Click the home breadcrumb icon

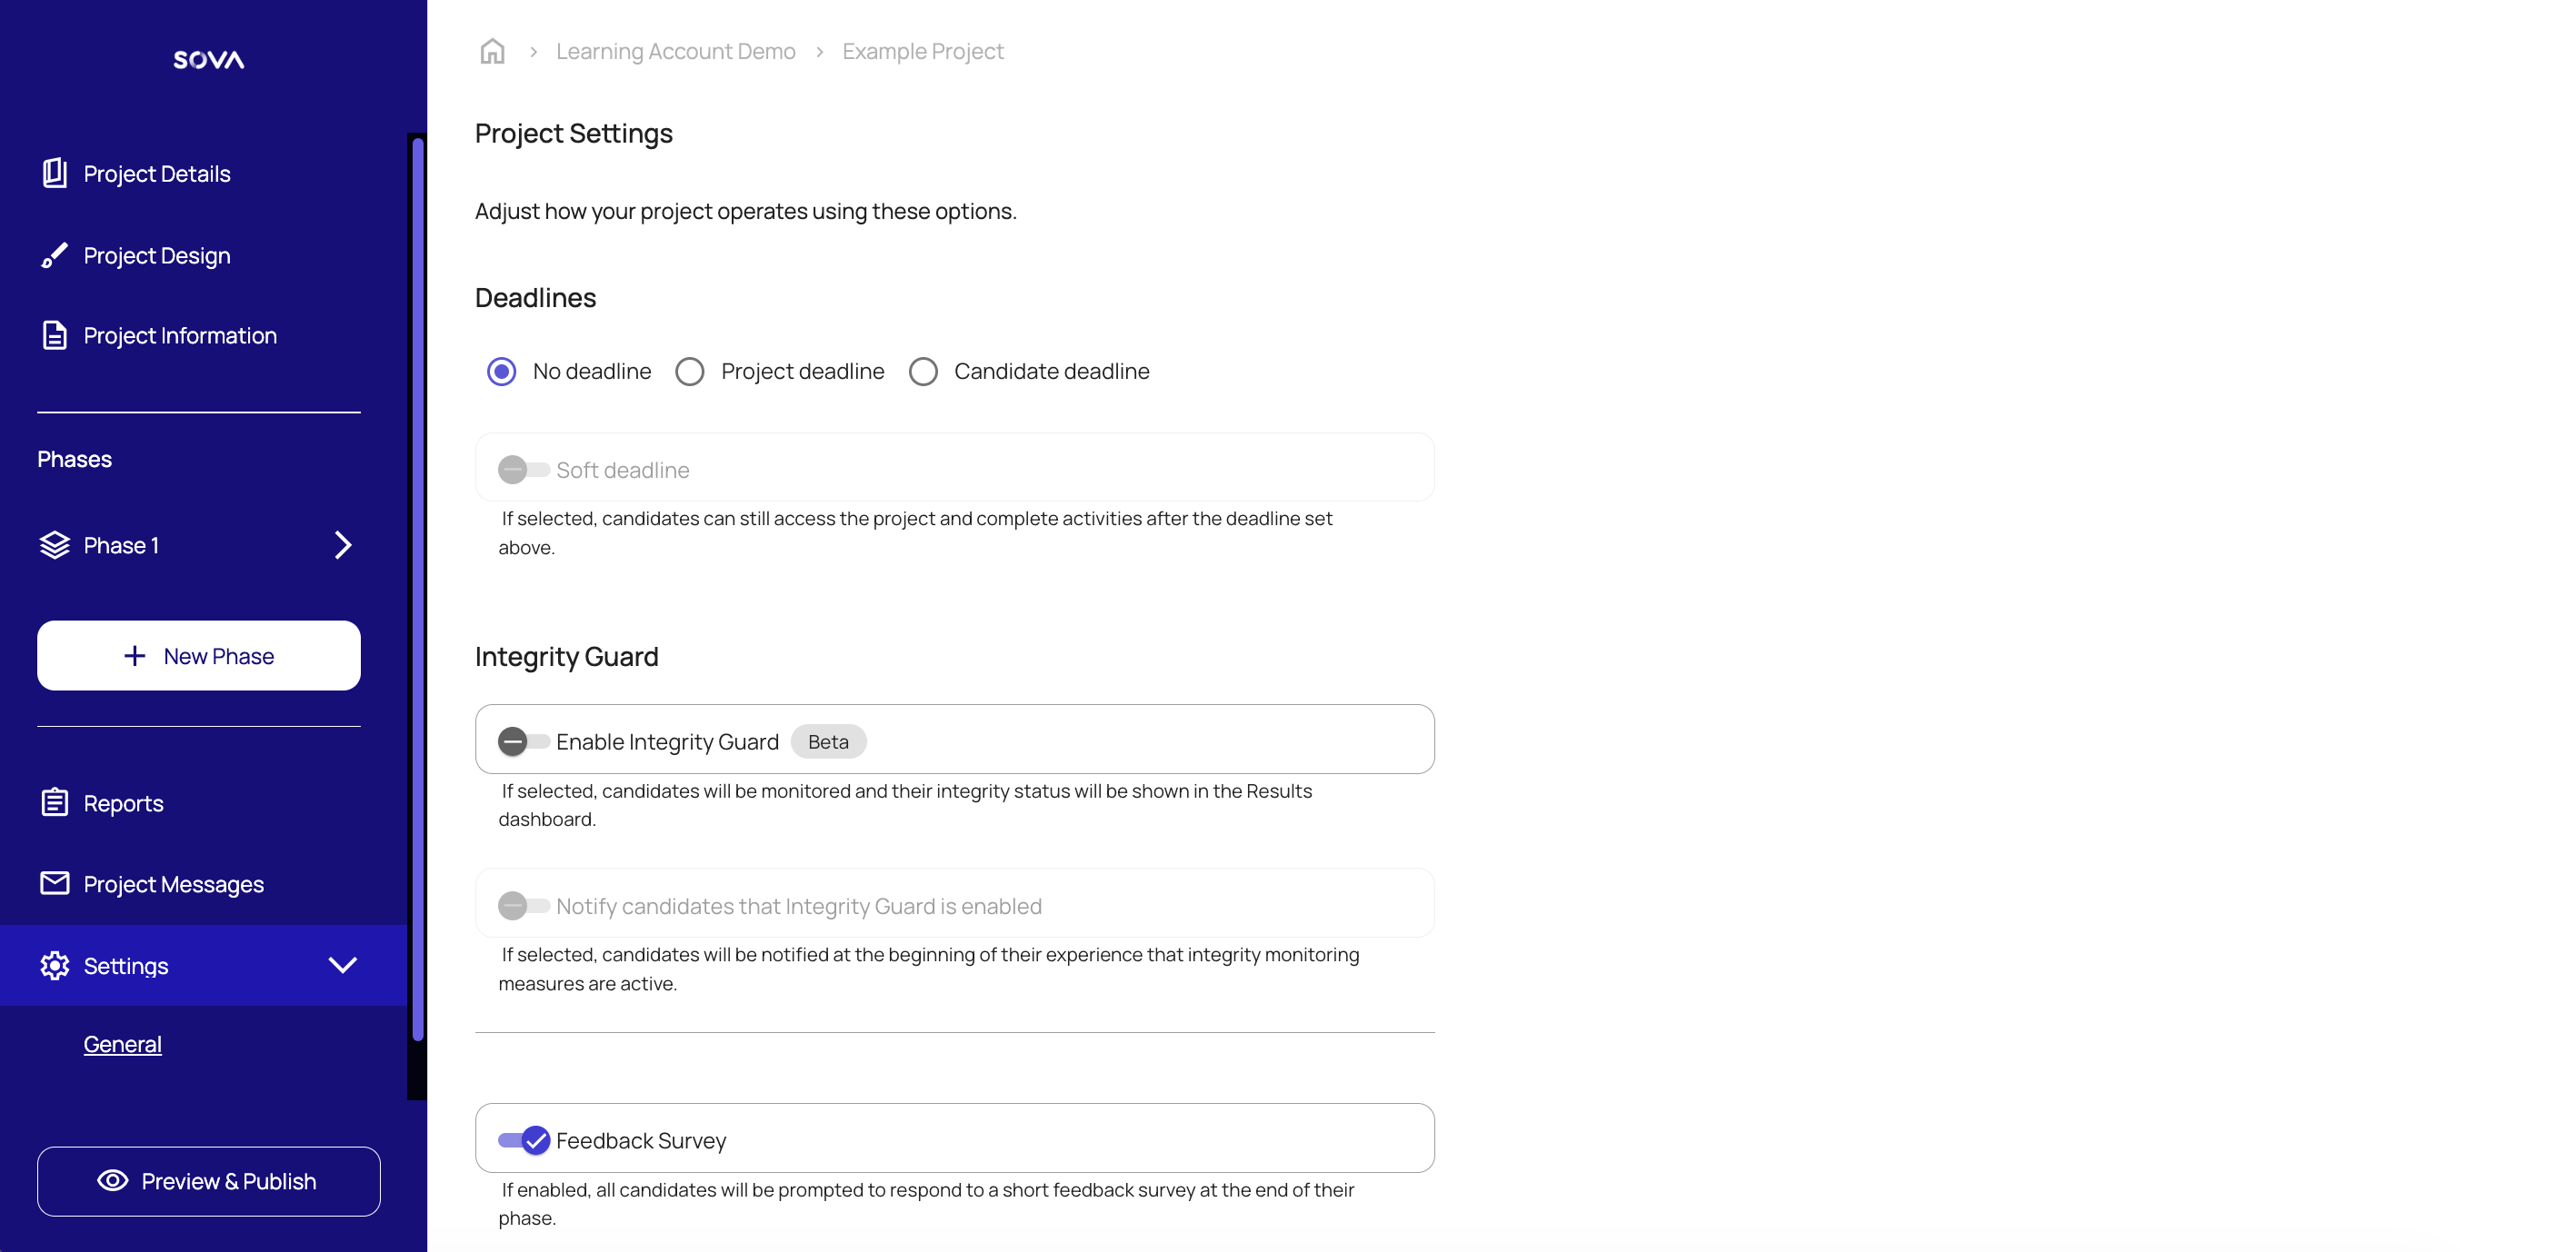[x=492, y=51]
